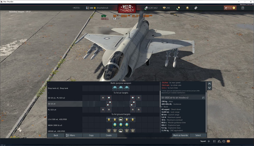Screen dimensions: 254x146
Task: Click the Silver Lions currency icon
Action: 146,8
